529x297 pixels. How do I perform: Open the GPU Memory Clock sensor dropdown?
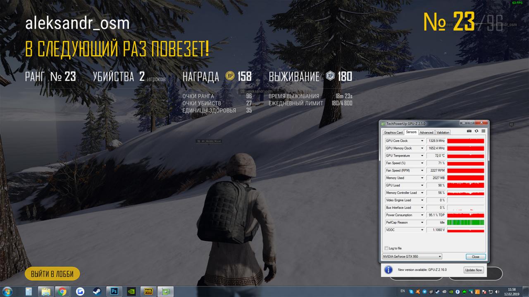click(x=422, y=148)
